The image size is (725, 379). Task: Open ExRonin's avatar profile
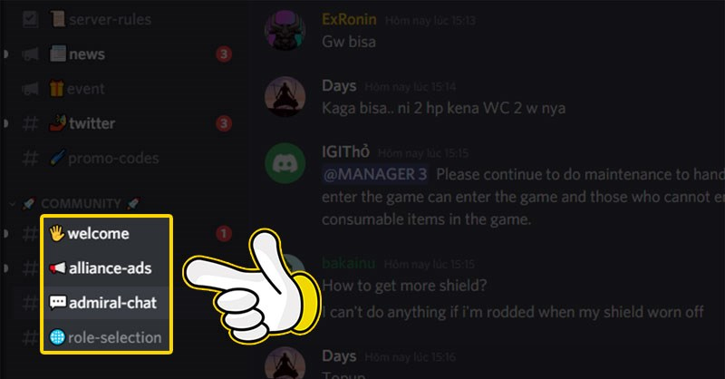[285, 30]
